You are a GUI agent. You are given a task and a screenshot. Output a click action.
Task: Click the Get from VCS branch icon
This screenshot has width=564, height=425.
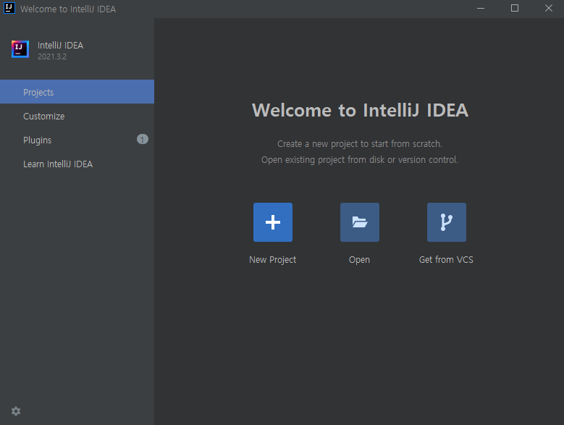[x=447, y=222]
